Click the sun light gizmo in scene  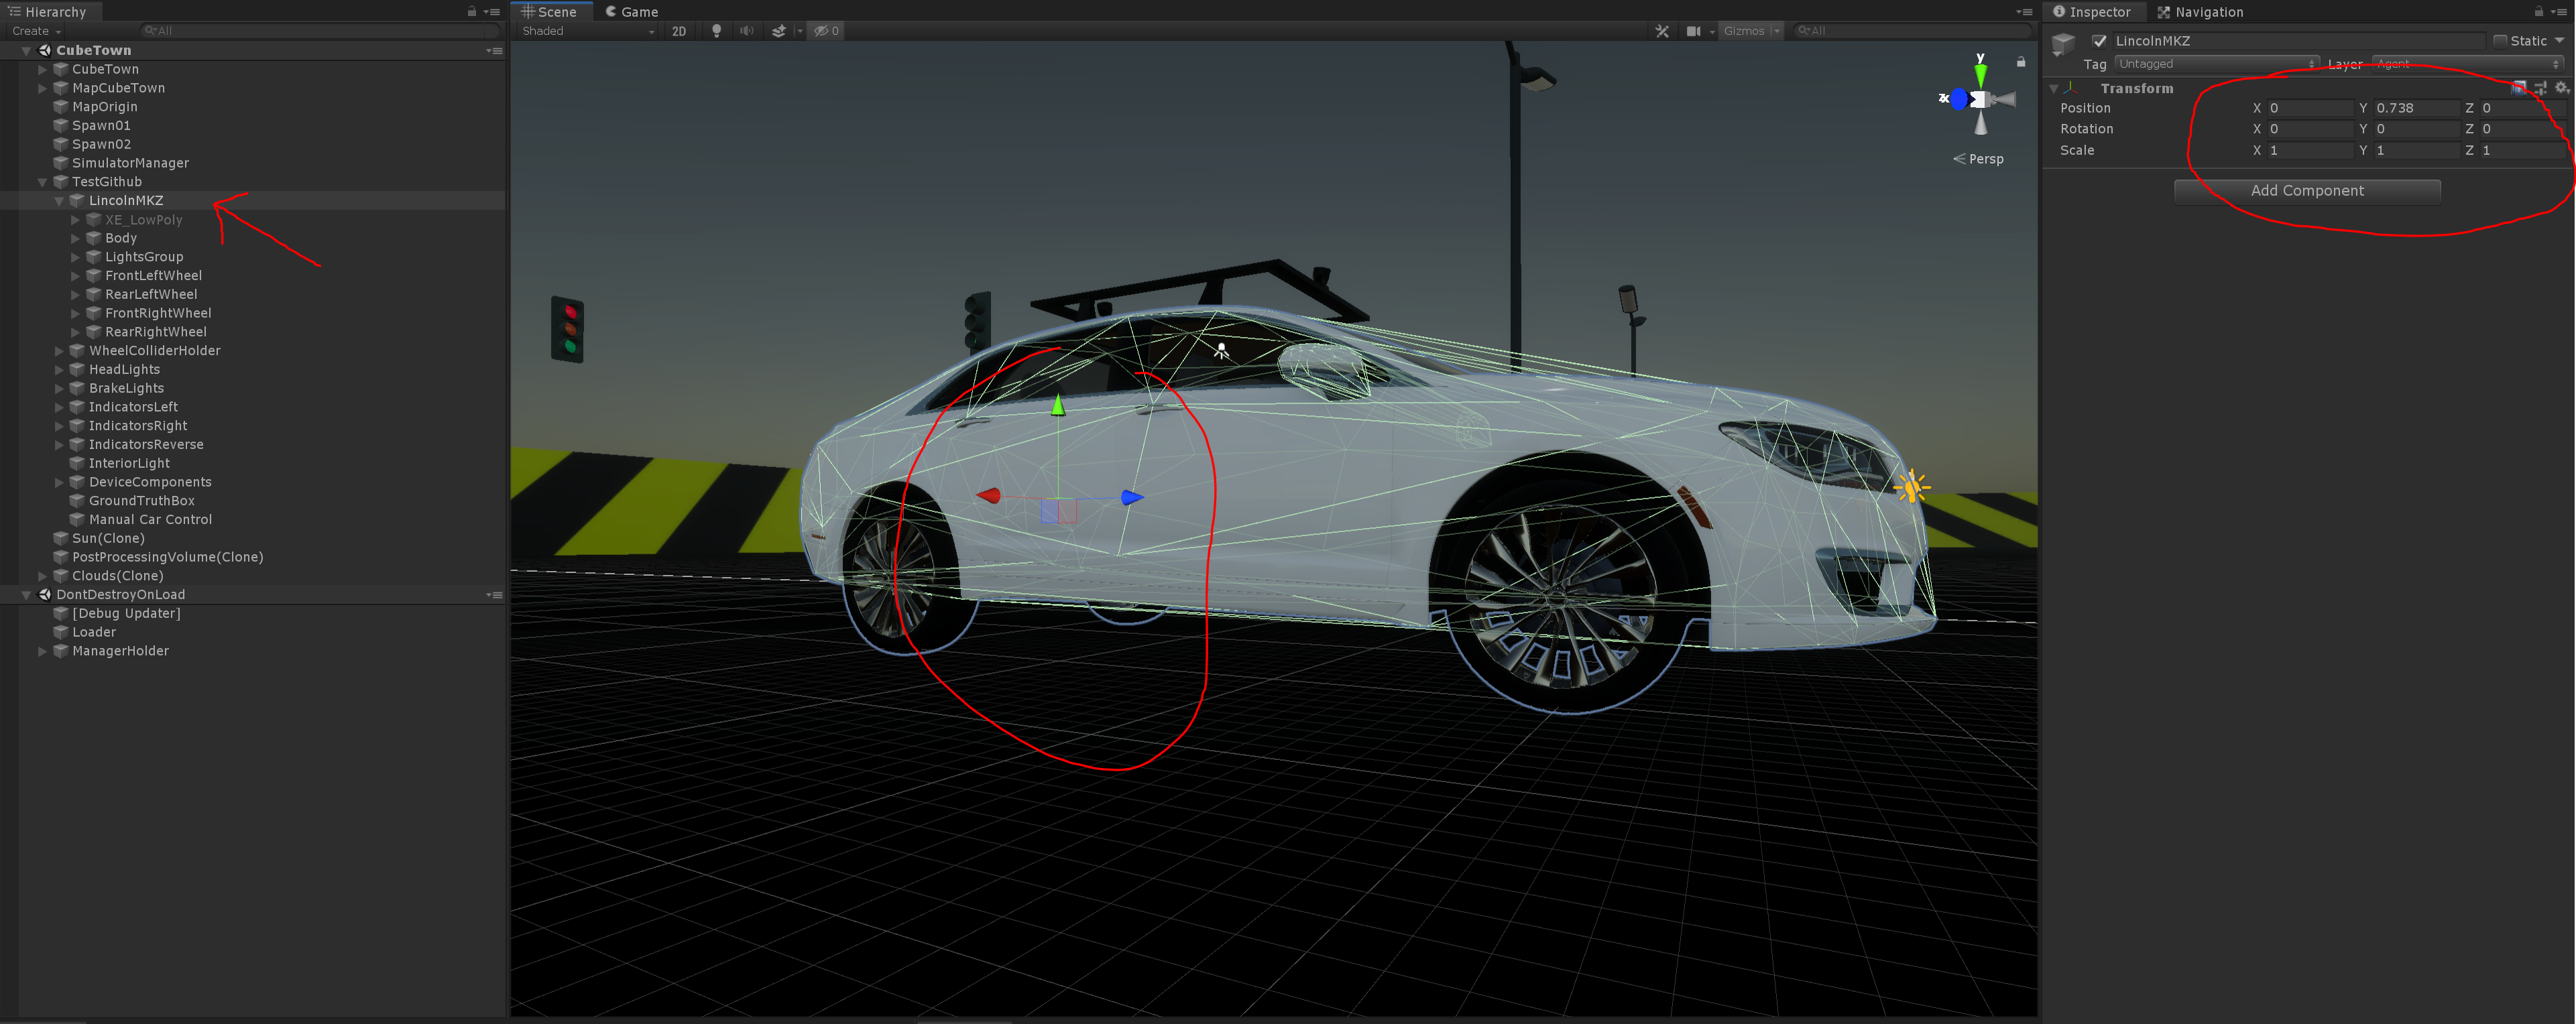pos(1911,488)
